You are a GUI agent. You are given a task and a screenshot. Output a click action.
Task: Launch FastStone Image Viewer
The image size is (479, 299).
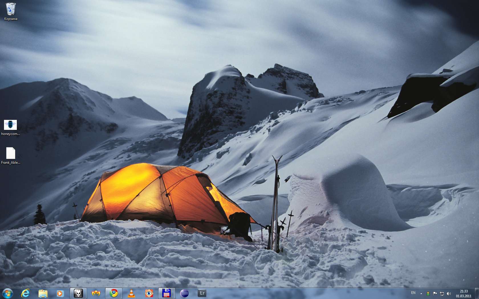coord(149,293)
